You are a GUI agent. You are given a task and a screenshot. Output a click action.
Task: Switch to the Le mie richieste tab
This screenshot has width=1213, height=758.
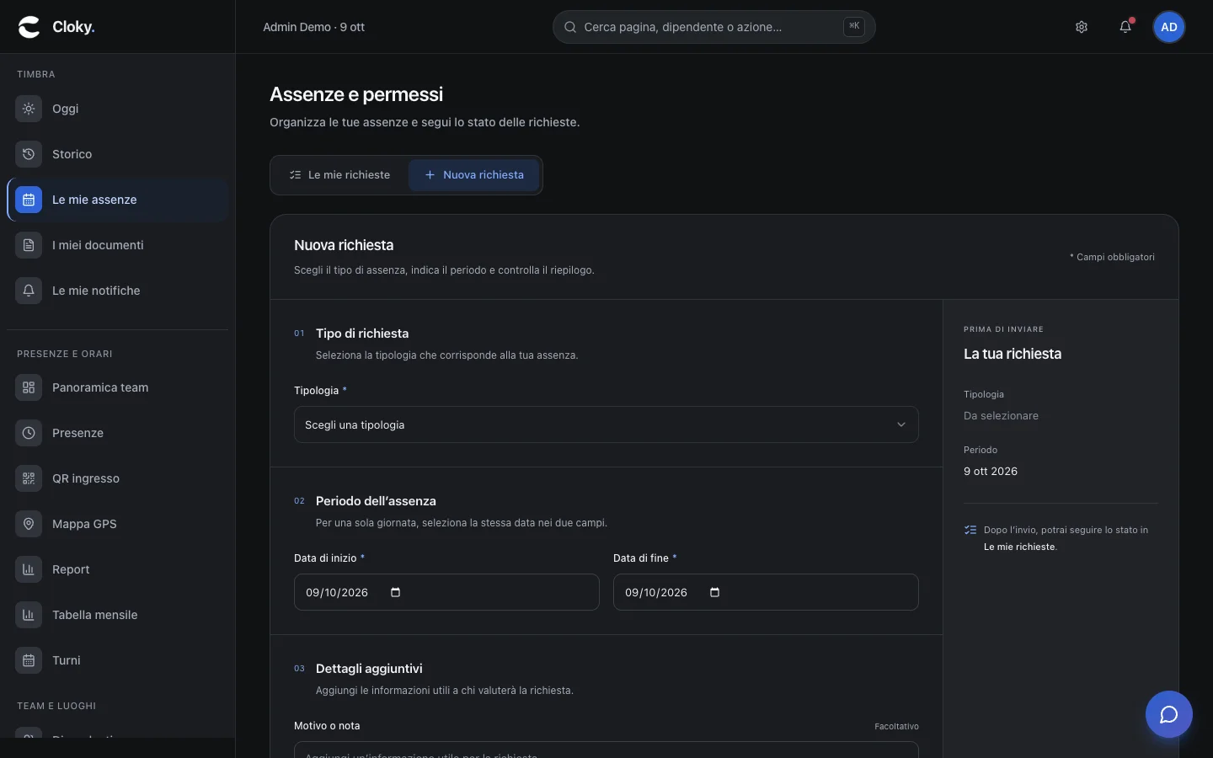pyautogui.click(x=339, y=175)
